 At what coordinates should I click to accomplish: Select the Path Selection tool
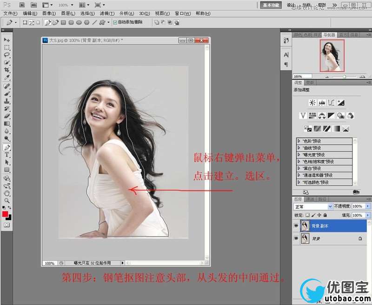(x=7, y=162)
